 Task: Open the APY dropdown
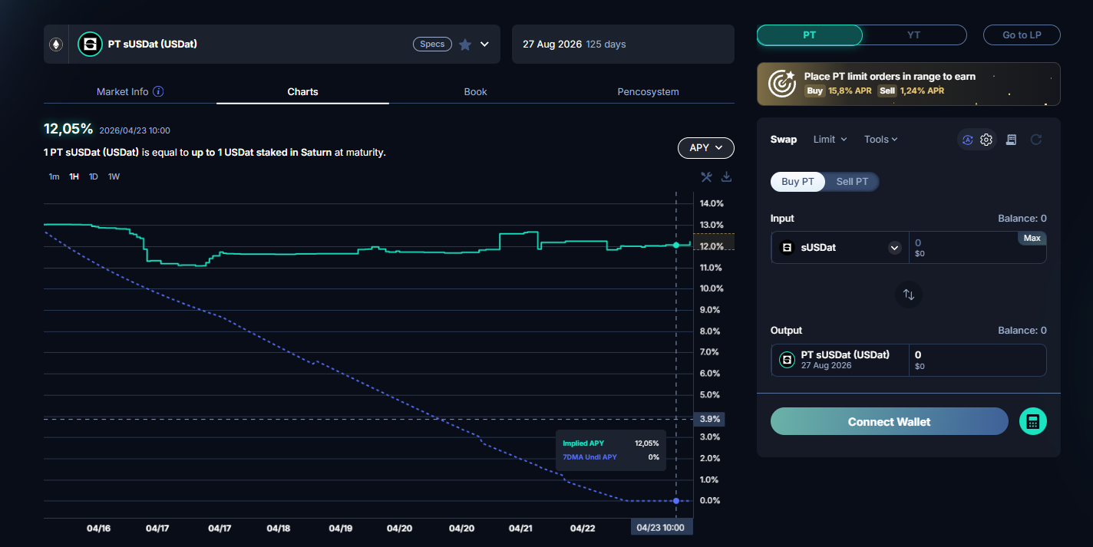(x=706, y=147)
